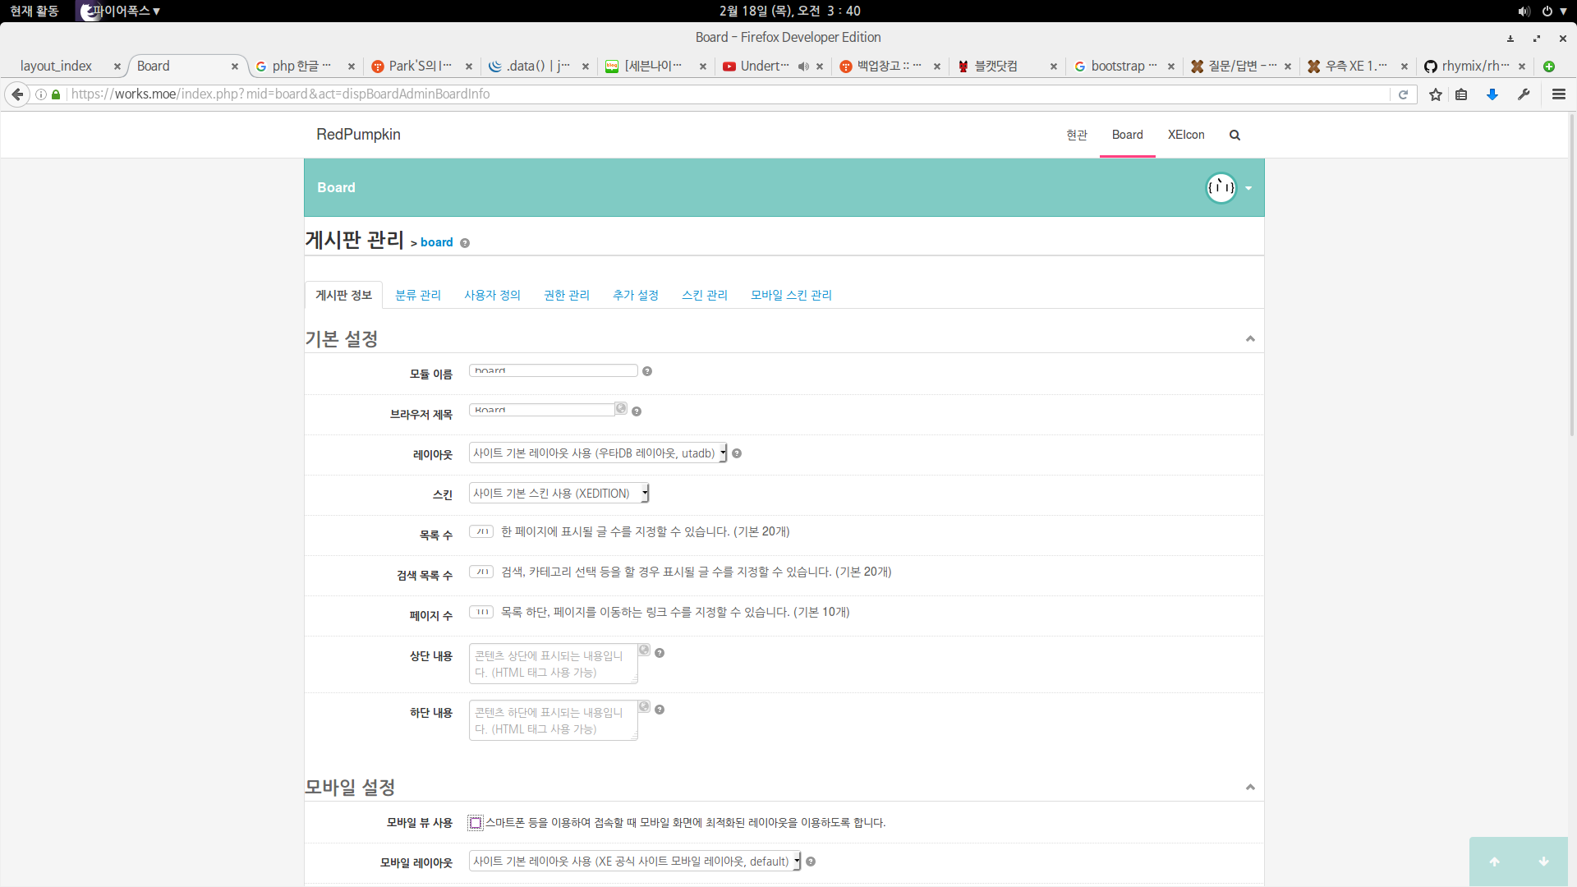Click the downloads icon in the browser toolbar
The width and height of the screenshot is (1577, 887).
click(1492, 94)
